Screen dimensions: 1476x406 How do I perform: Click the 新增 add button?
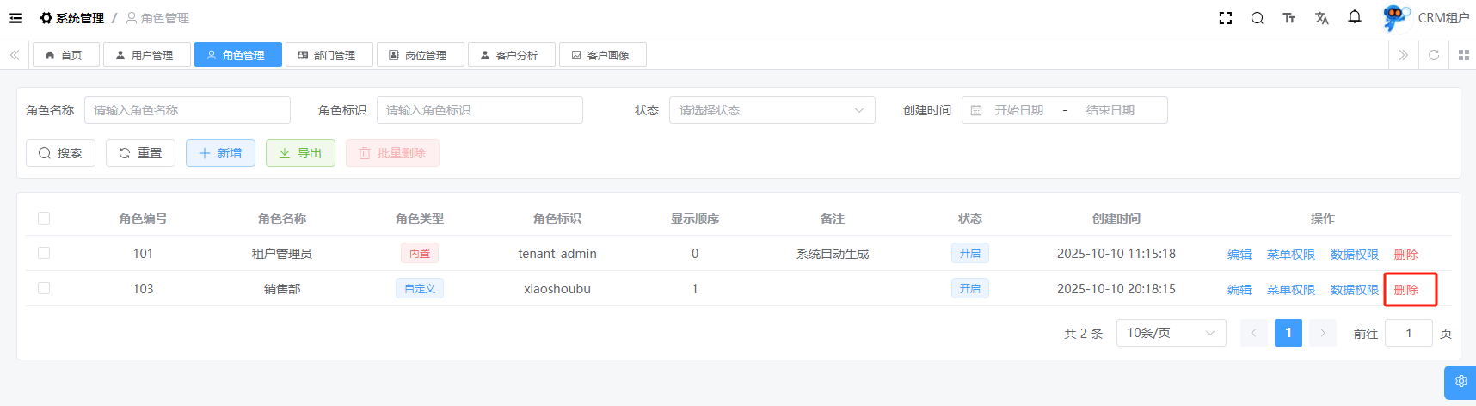pos(220,153)
